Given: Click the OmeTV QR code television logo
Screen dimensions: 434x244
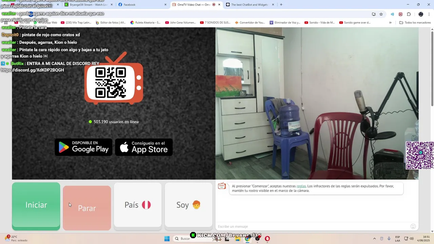Looking at the screenshot, I should click(x=114, y=78).
